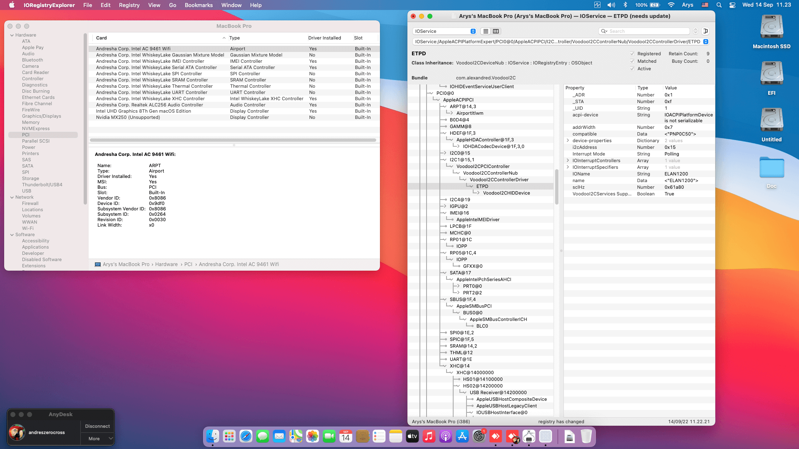Click the Bluetooth status icon in the menu bar

point(625,5)
